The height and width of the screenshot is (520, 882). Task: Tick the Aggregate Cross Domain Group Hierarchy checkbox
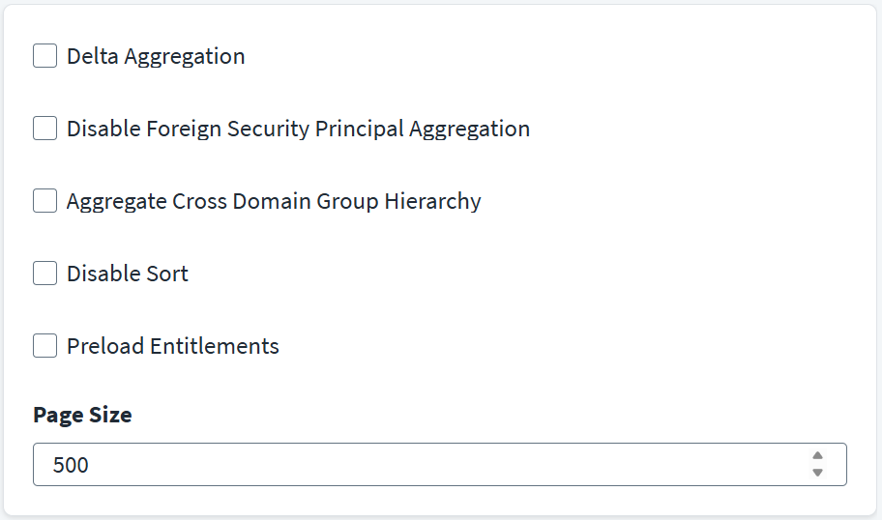tap(45, 201)
